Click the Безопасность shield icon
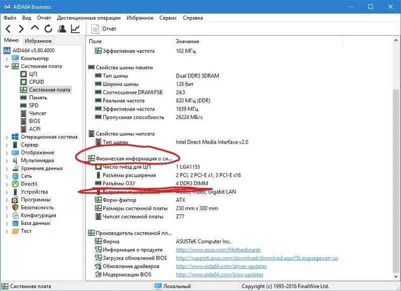 [x=16, y=208]
